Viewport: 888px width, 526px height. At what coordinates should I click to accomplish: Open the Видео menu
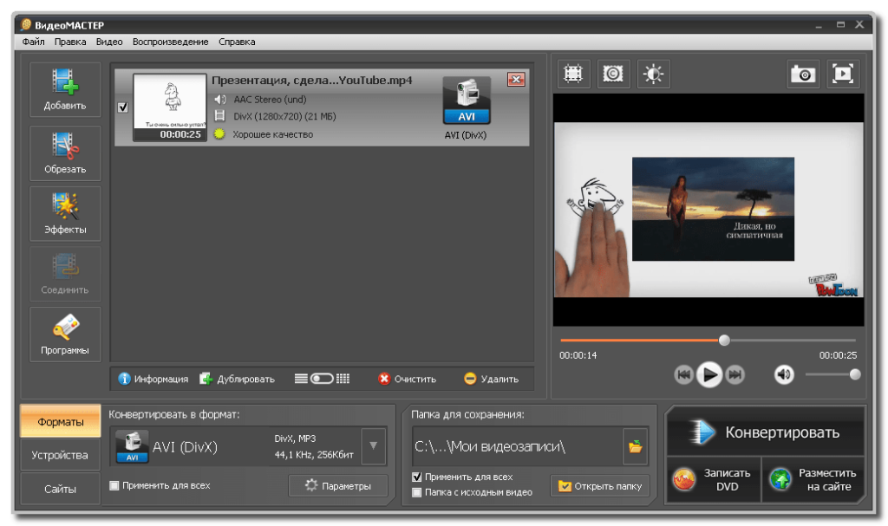(109, 42)
